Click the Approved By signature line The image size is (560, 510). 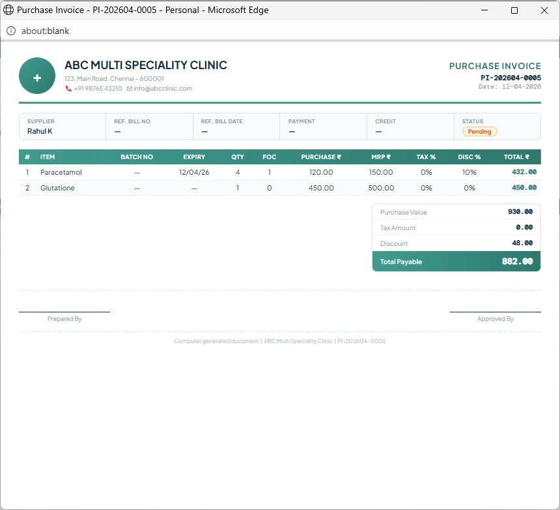click(x=495, y=312)
